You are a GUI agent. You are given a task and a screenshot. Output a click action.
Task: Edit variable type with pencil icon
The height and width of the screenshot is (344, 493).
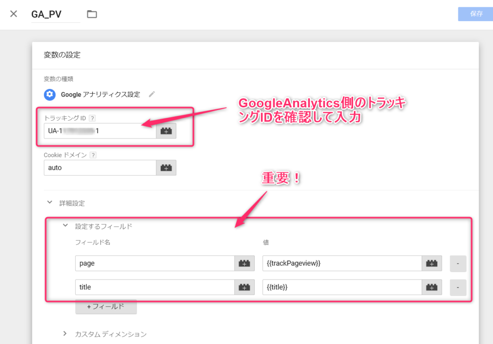click(x=152, y=94)
